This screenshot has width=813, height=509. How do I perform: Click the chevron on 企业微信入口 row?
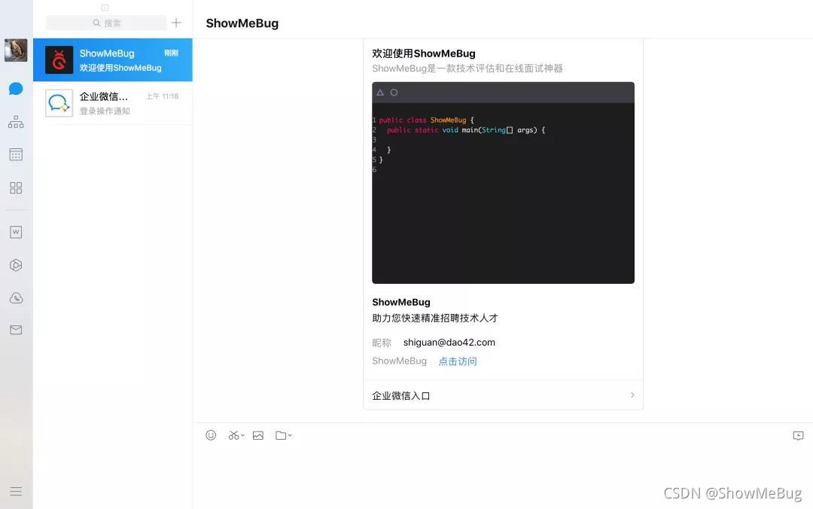pos(632,395)
